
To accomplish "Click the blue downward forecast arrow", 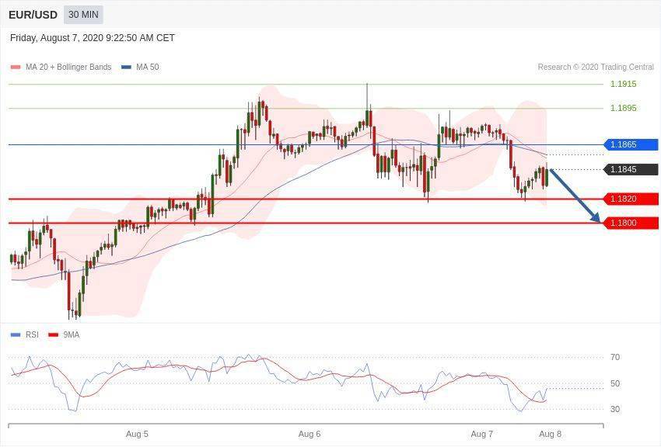I will [x=575, y=196].
